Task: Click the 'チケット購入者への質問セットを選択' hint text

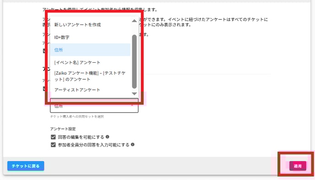Action: [77, 116]
